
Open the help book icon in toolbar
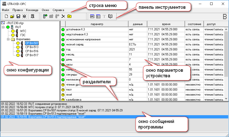click(110, 16)
